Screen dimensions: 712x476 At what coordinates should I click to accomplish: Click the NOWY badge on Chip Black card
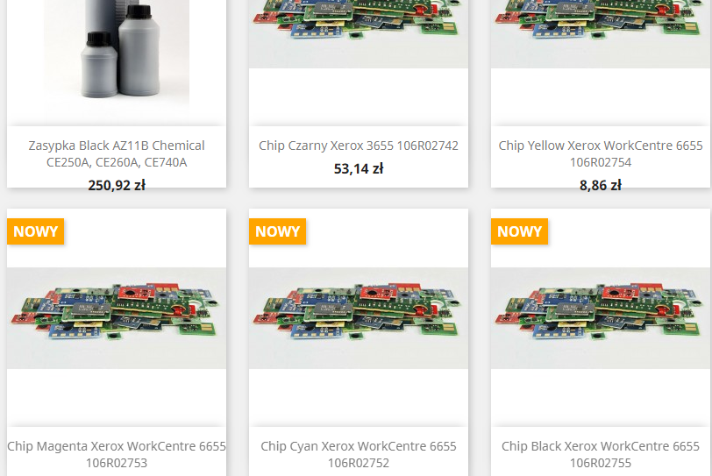pos(519,231)
